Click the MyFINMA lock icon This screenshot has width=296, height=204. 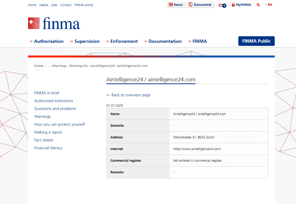point(233,5)
